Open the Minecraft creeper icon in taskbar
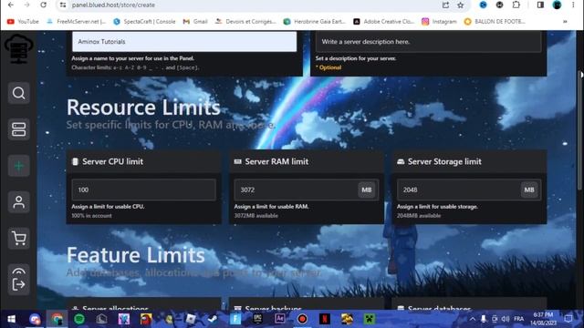 coord(369,319)
